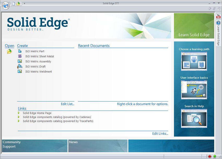Expand the Customize Quick Access Toolbar arrow

[24, 4]
